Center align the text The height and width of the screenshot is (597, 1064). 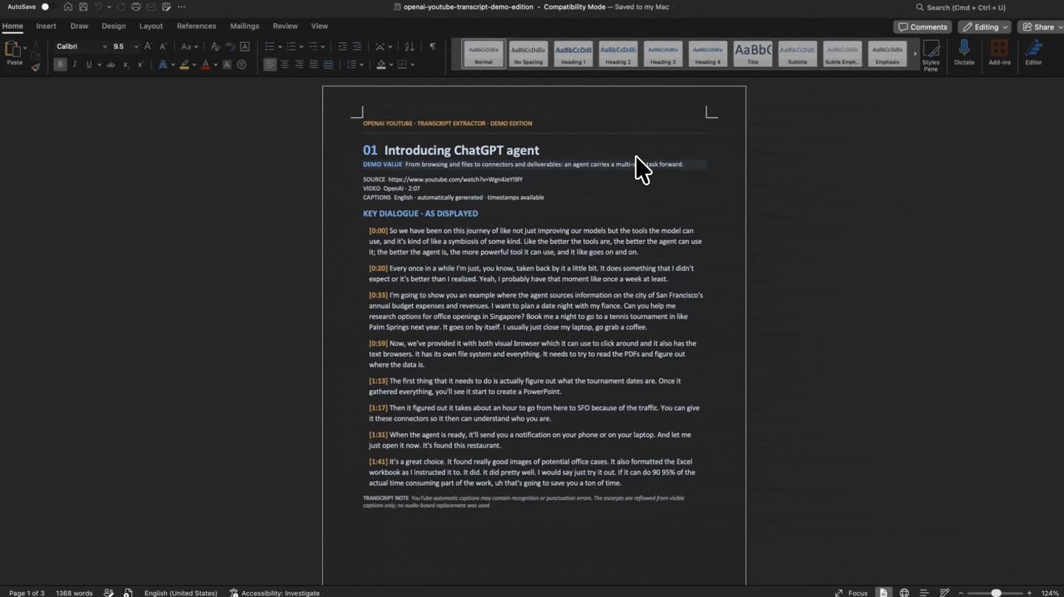[284, 64]
